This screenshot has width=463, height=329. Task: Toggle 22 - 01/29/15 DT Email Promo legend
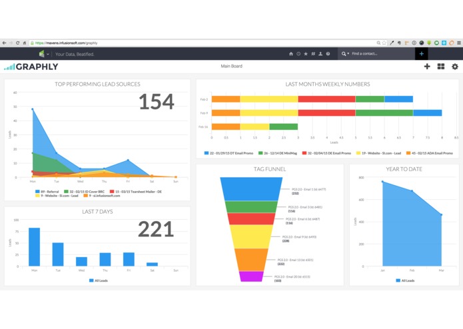229,153
